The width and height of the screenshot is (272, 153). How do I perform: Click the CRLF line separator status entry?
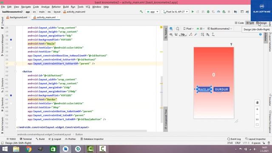[238, 143]
